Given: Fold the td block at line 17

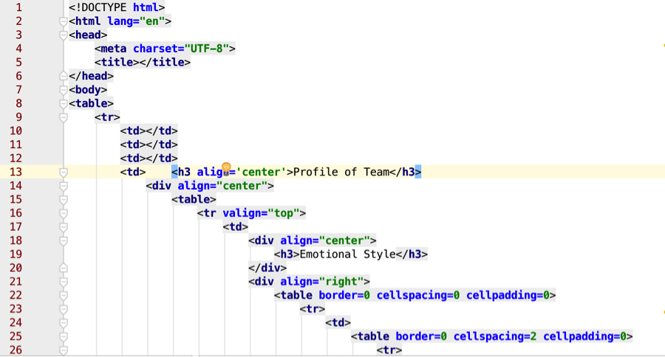Looking at the screenshot, I should (64, 227).
